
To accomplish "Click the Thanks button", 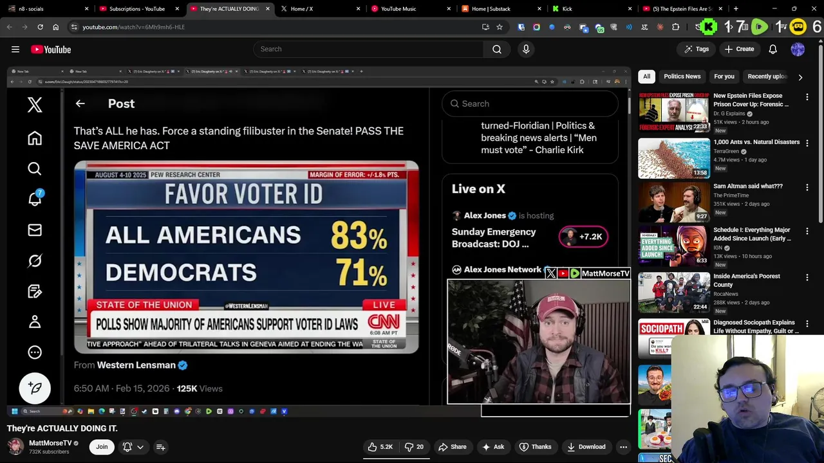I will 535,447.
